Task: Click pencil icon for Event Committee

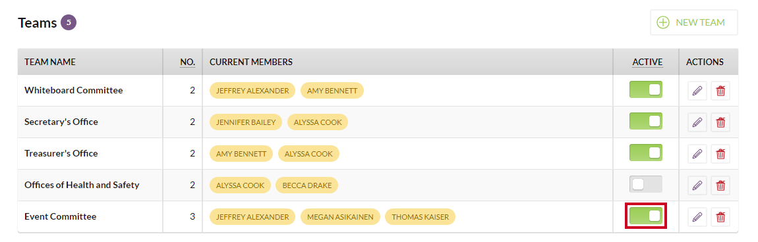Action: [697, 217]
